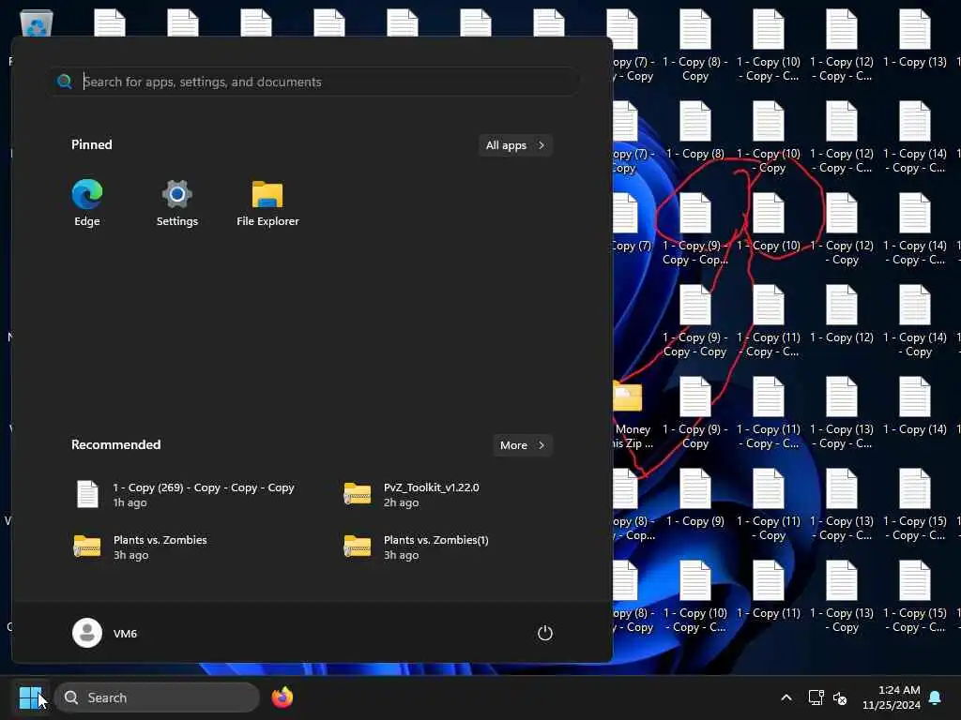
Task: Select desktop file 1 - Copy (14)
Action: 914,407
